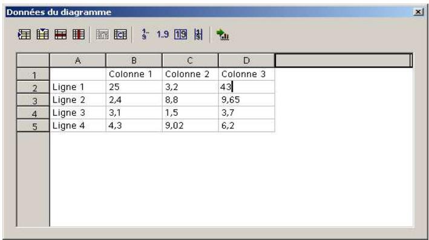The width and height of the screenshot is (429, 240).
Task: Click the horizontal 1..9 sort icon
Action: [x=163, y=34]
